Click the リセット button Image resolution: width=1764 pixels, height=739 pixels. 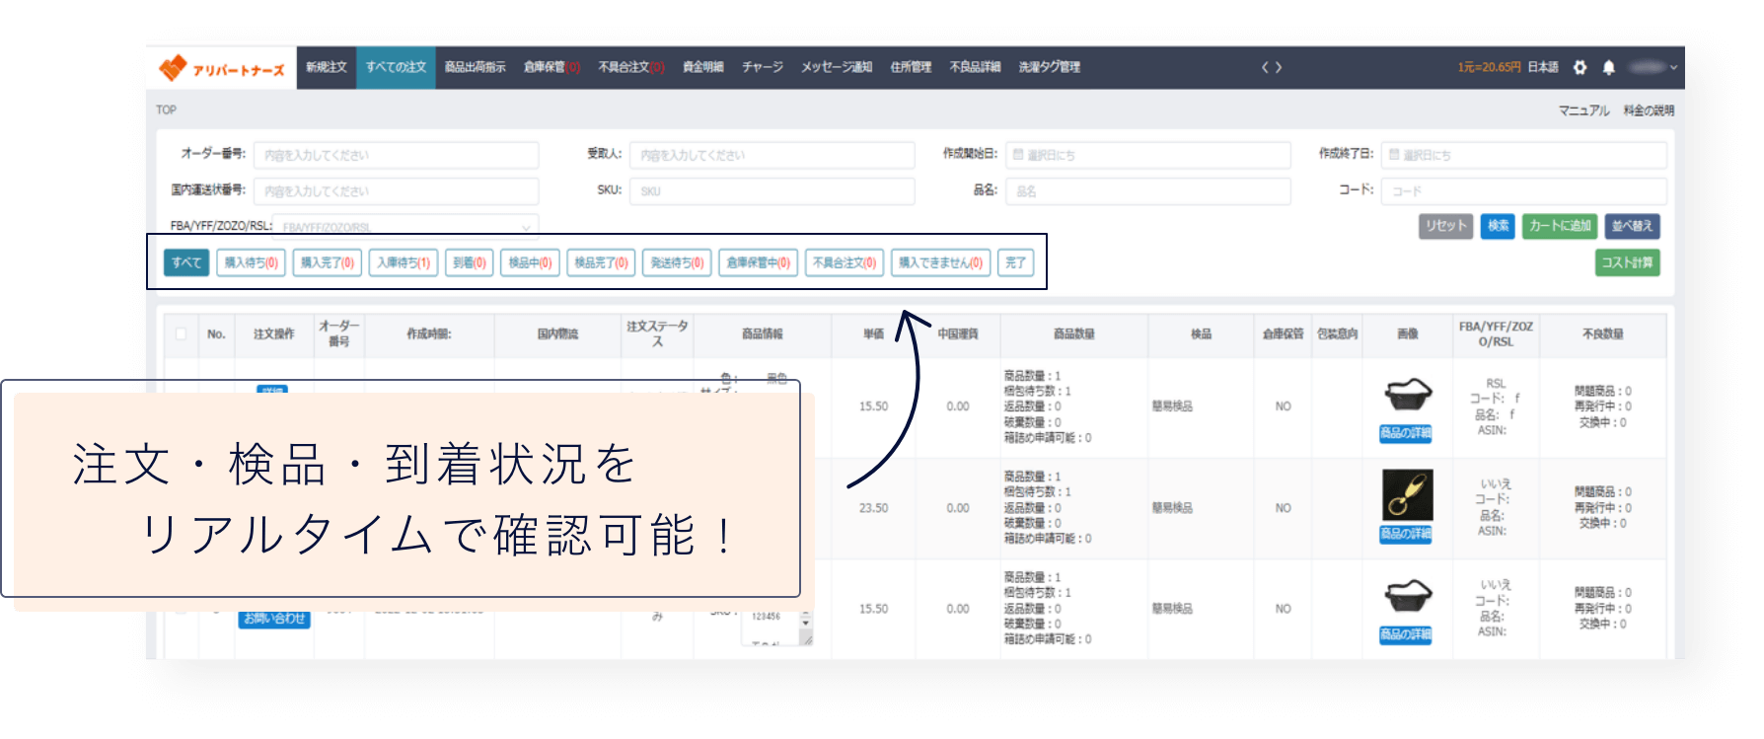pos(1445,226)
